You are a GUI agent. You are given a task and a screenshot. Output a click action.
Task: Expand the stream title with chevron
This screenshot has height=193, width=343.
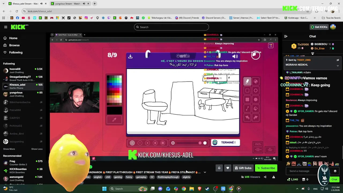click(205, 172)
